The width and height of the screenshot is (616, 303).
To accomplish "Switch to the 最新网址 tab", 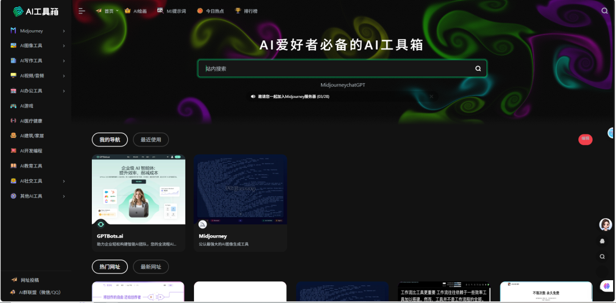I will tap(151, 267).
